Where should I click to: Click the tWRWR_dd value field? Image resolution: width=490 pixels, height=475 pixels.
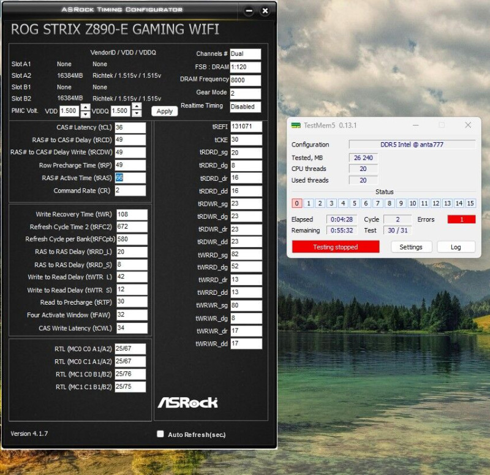pyautogui.click(x=246, y=344)
